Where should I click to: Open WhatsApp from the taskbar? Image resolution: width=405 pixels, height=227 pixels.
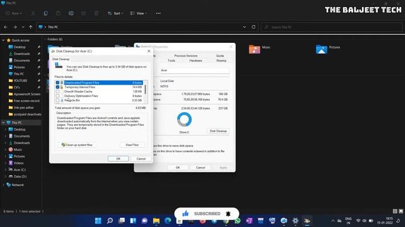point(238,221)
